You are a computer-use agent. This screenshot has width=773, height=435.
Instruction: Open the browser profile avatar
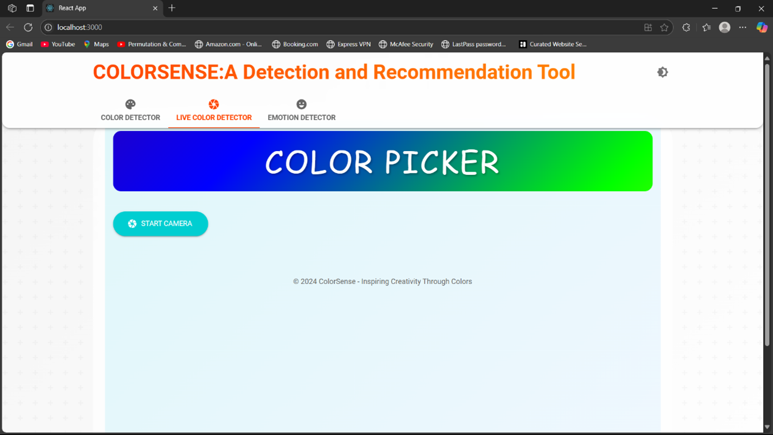point(724,27)
